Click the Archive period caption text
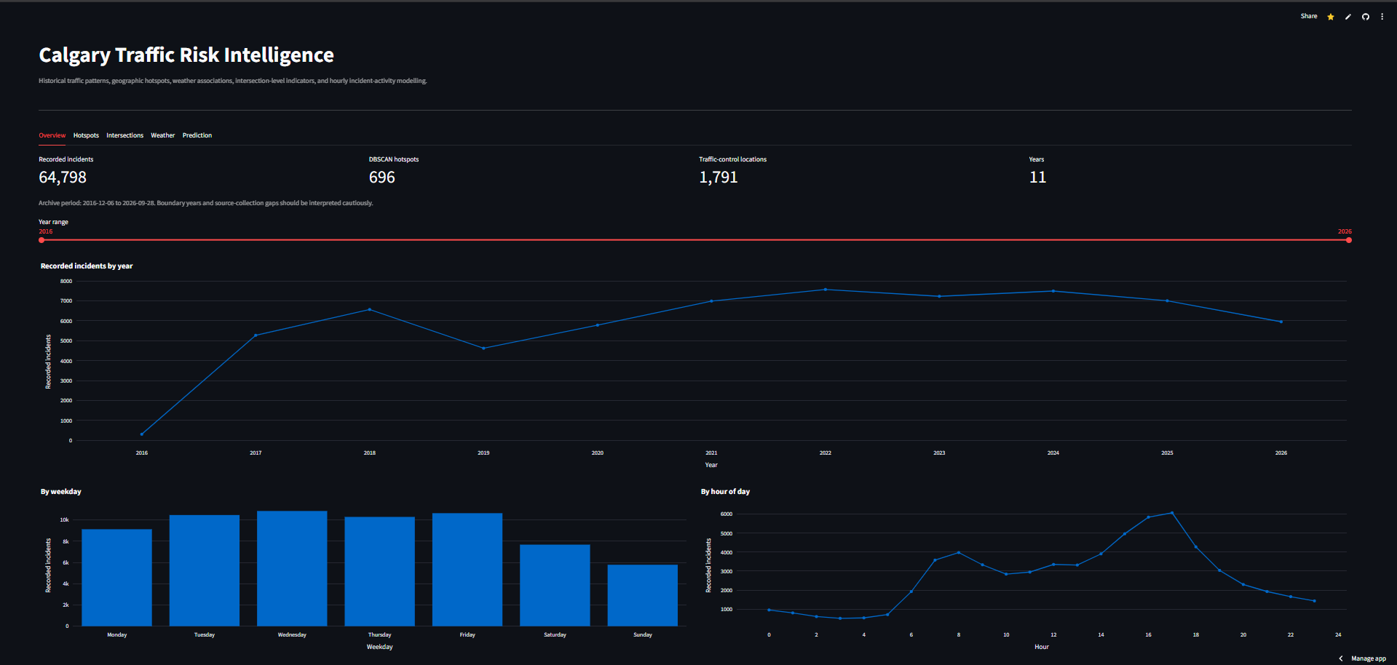 (x=206, y=203)
